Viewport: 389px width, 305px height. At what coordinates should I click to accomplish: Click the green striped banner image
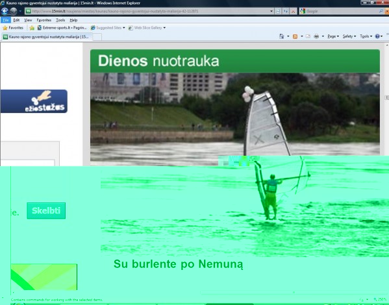(44, 277)
